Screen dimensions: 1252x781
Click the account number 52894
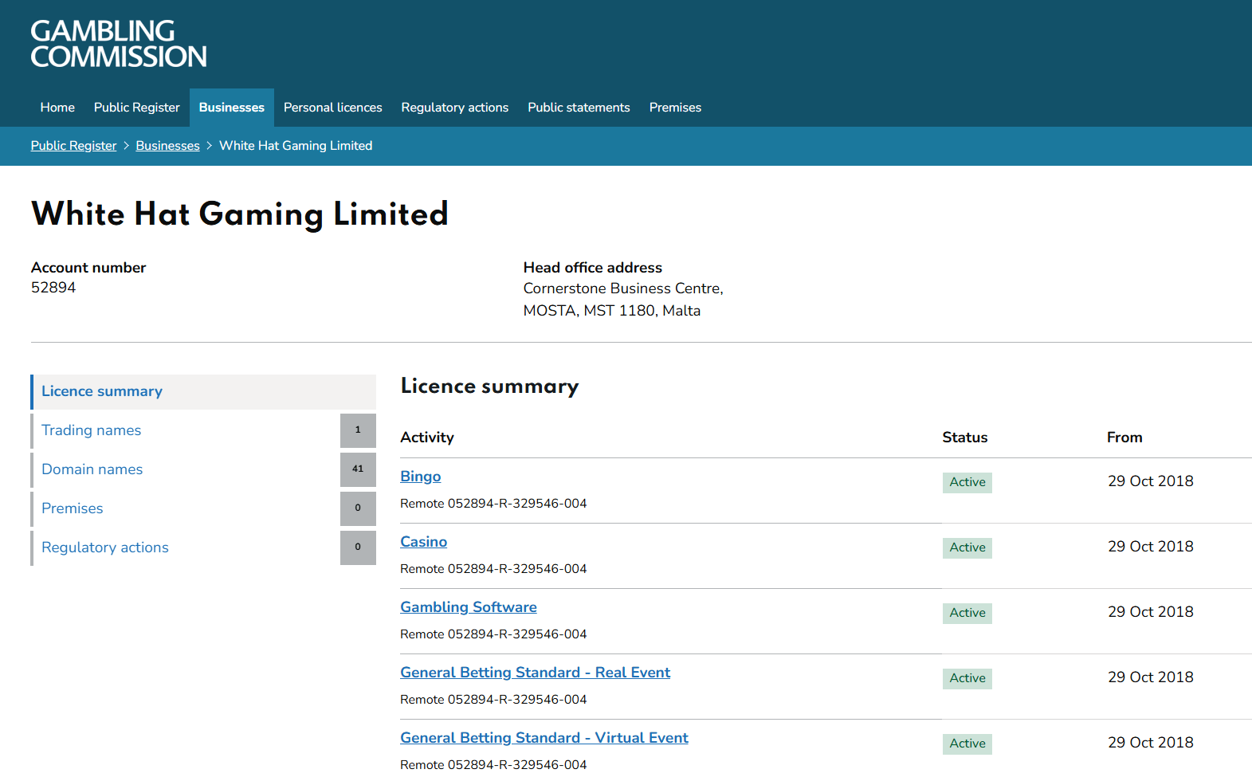(53, 288)
